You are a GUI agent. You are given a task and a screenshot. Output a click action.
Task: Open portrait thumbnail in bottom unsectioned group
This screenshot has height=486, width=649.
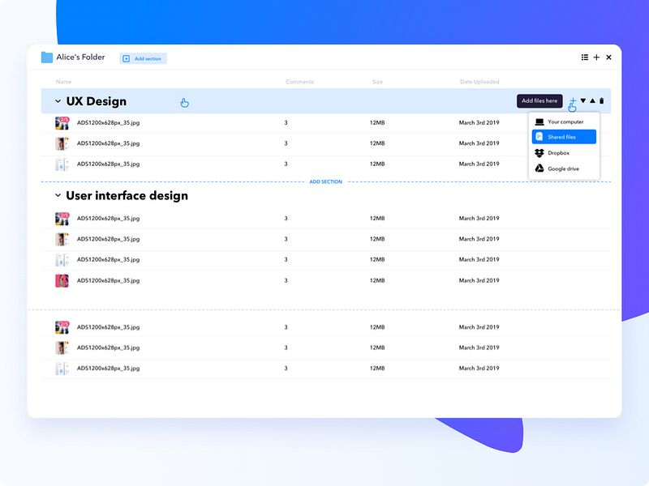[x=62, y=347]
